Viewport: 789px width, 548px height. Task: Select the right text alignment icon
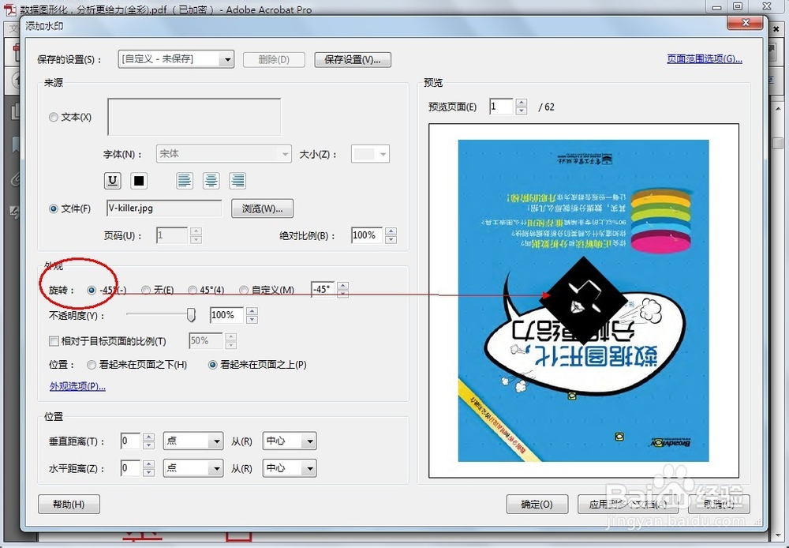(237, 181)
